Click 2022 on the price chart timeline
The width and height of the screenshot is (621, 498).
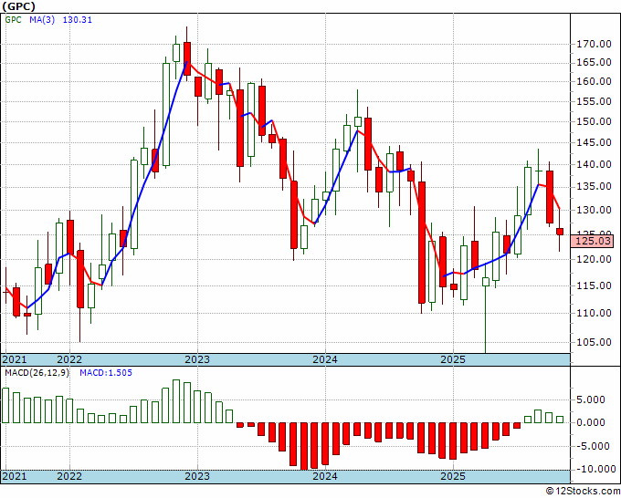69,359
